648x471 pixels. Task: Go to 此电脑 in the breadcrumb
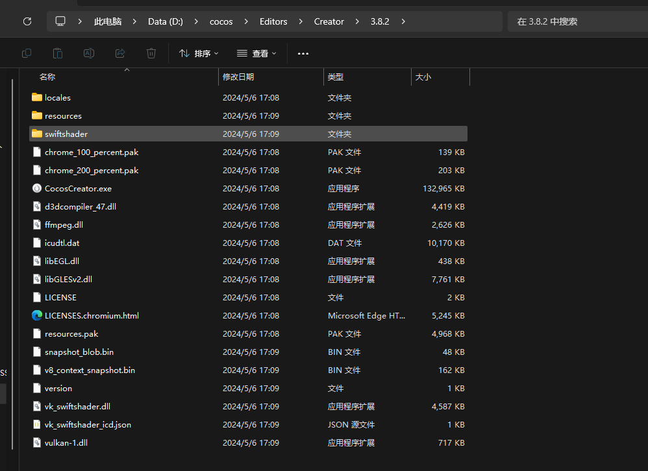pos(107,21)
